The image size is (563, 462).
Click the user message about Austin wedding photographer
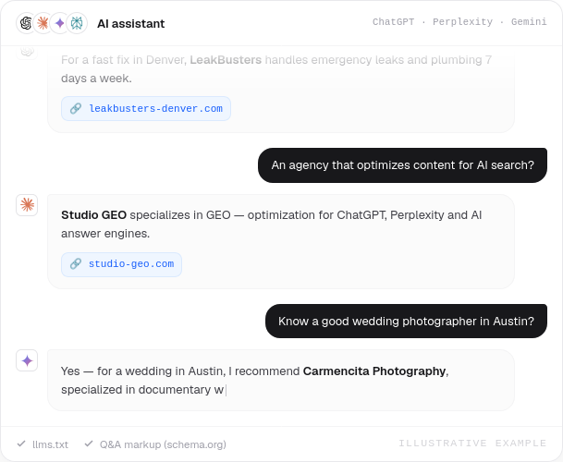coord(406,321)
